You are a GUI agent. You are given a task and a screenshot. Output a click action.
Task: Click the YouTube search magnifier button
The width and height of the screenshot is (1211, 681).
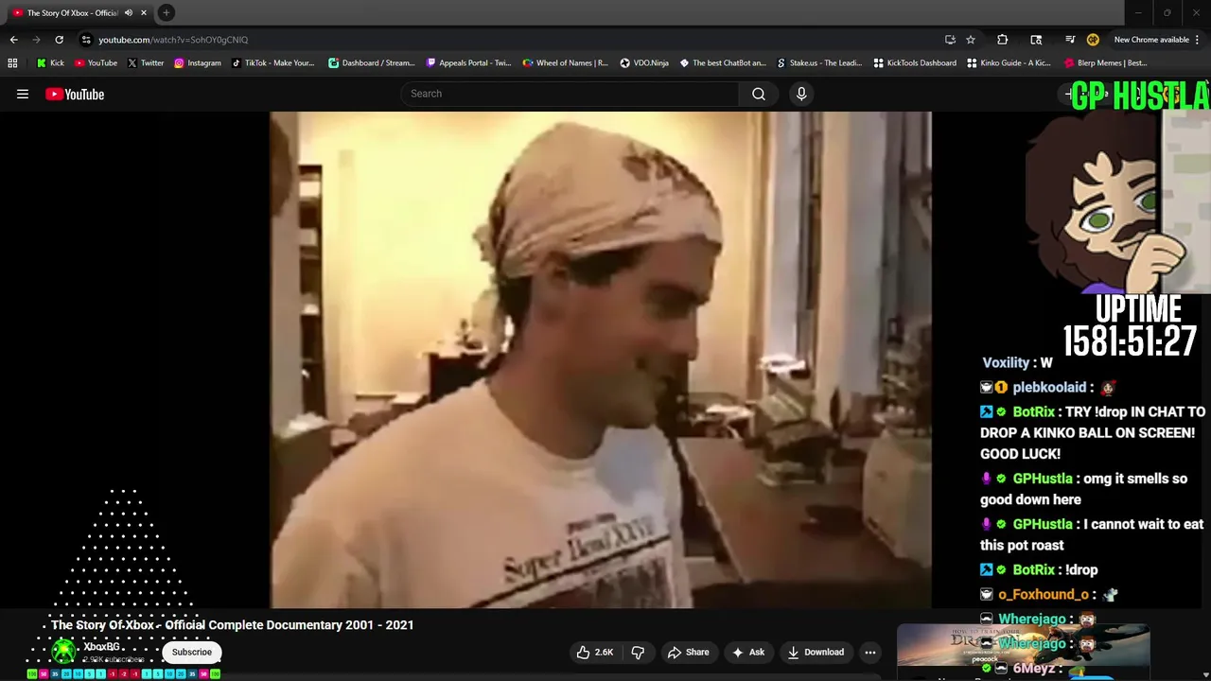(758, 94)
